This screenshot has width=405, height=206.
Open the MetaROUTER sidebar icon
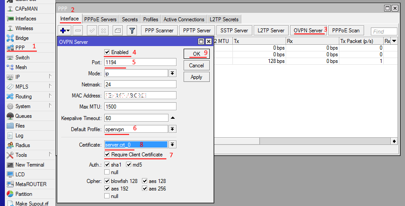(10, 184)
